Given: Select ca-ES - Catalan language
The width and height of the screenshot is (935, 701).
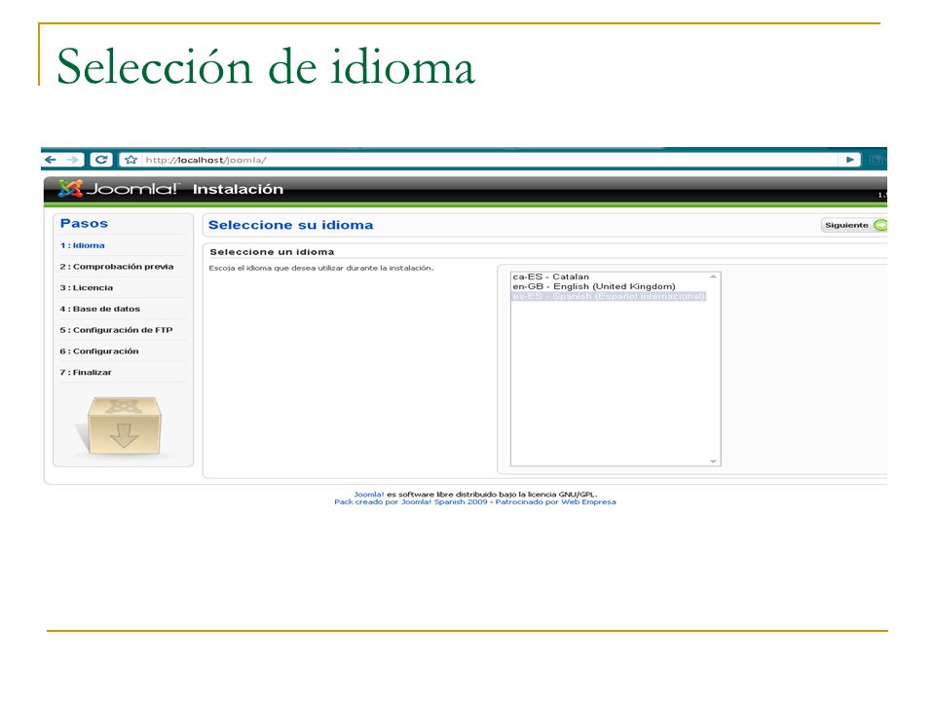Looking at the screenshot, I should pyautogui.click(x=550, y=277).
